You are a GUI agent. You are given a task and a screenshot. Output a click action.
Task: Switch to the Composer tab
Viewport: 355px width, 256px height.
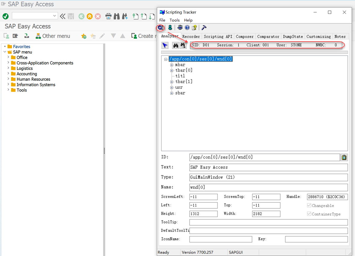(x=245, y=36)
